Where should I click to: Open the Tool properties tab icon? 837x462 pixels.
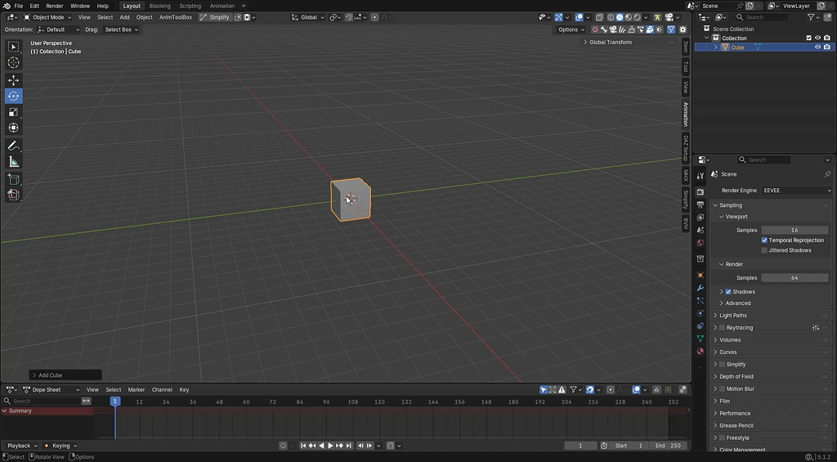[x=700, y=176]
